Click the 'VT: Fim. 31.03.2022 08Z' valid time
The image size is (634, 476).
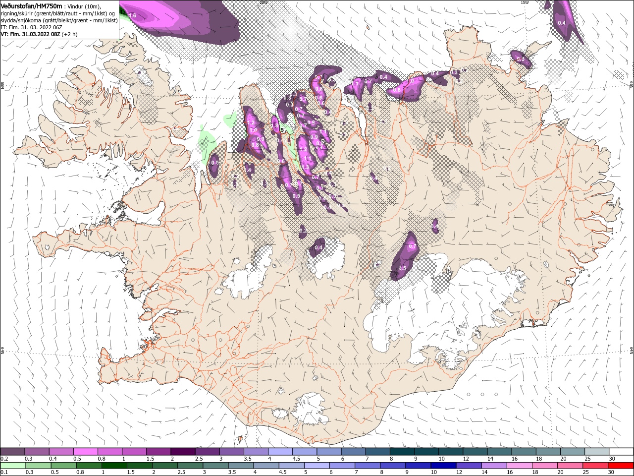point(31,34)
